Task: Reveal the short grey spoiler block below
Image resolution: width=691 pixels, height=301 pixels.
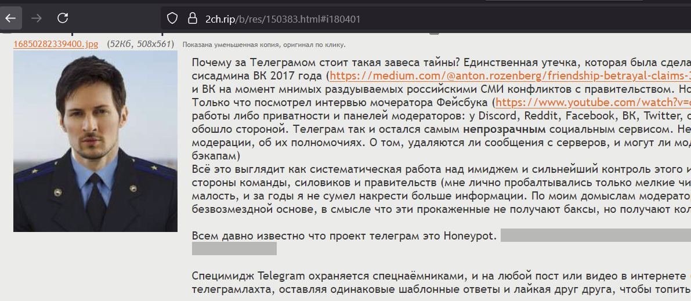Action: (x=234, y=249)
